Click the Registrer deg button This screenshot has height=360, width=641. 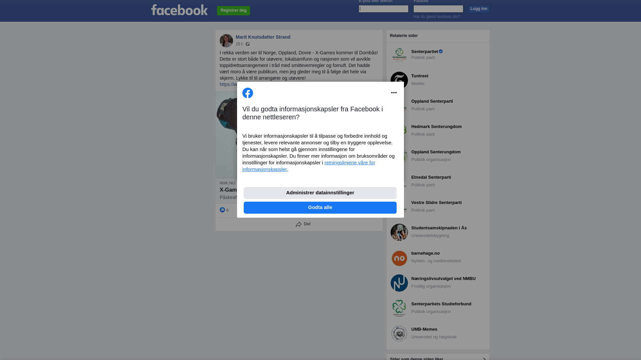[x=233, y=11]
